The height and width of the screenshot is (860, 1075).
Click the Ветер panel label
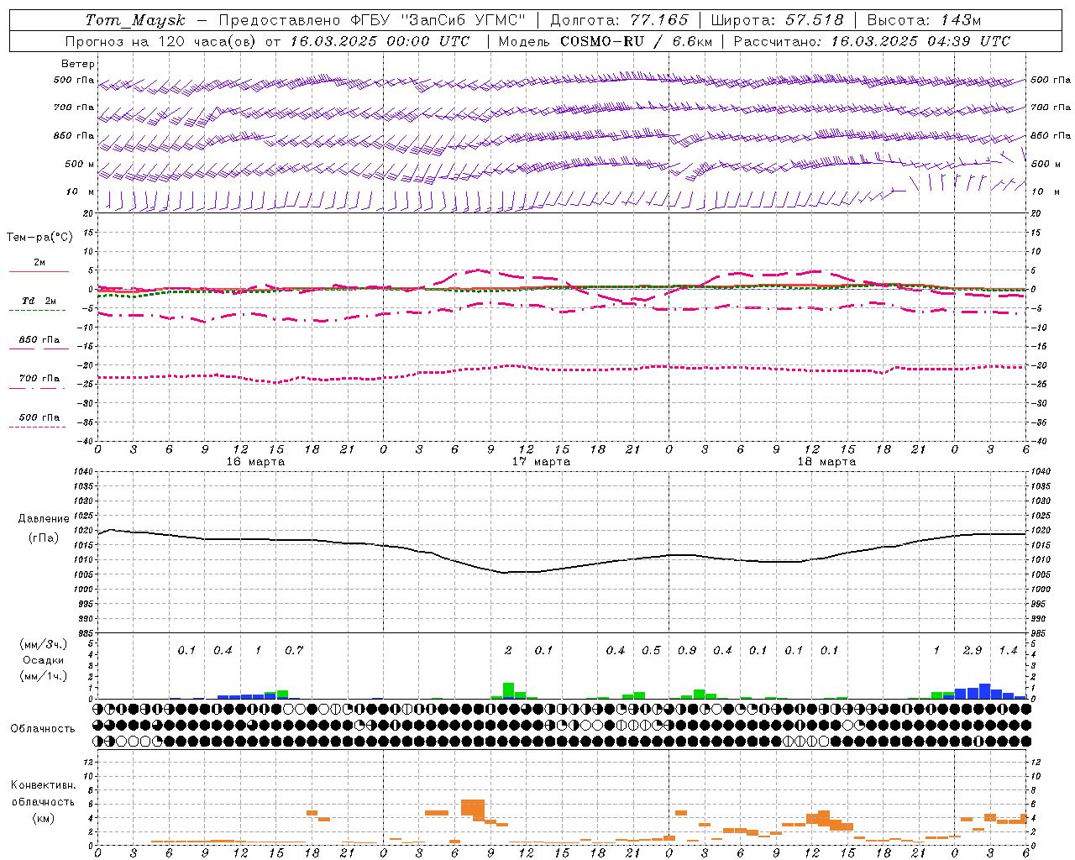[x=78, y=64]
